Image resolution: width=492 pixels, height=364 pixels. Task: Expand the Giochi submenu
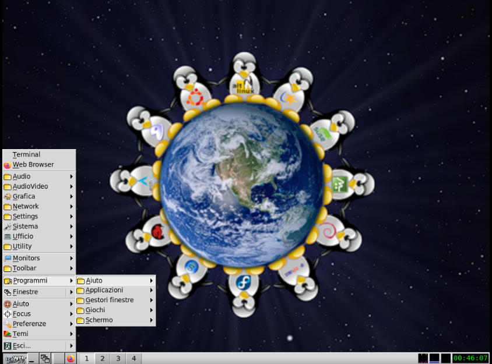pyautogui.click(x=96, y=310)
